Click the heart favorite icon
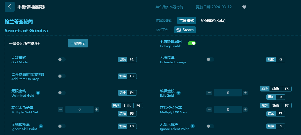The width and height of the screenshot is (301, 135). (244, 7)
